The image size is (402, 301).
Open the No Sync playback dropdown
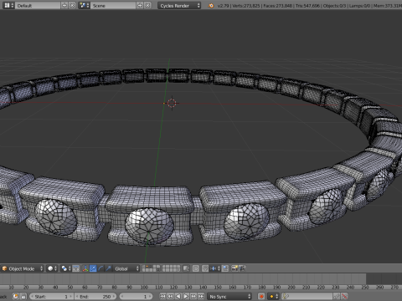pyautogui.click(x=229, y=296)
